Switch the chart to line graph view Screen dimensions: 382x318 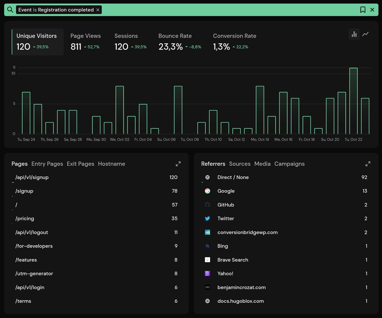[365, 33]
